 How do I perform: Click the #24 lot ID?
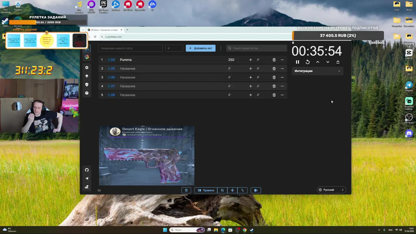(111, 60)
